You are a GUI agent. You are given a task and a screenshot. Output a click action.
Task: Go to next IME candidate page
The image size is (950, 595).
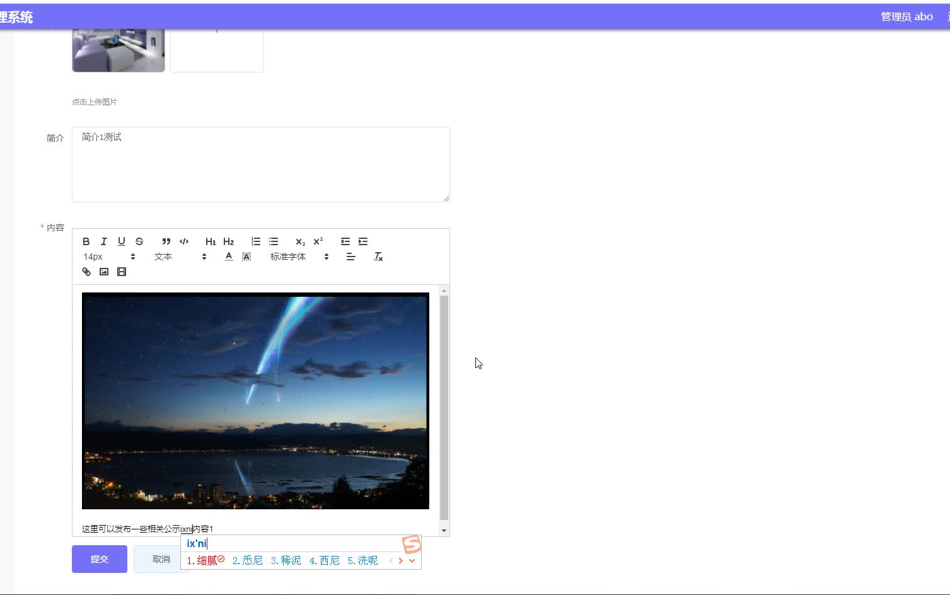pyautogui.click(x=401, y=560)
